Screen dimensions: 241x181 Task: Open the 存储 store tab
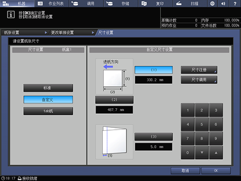tap(121, 3)
